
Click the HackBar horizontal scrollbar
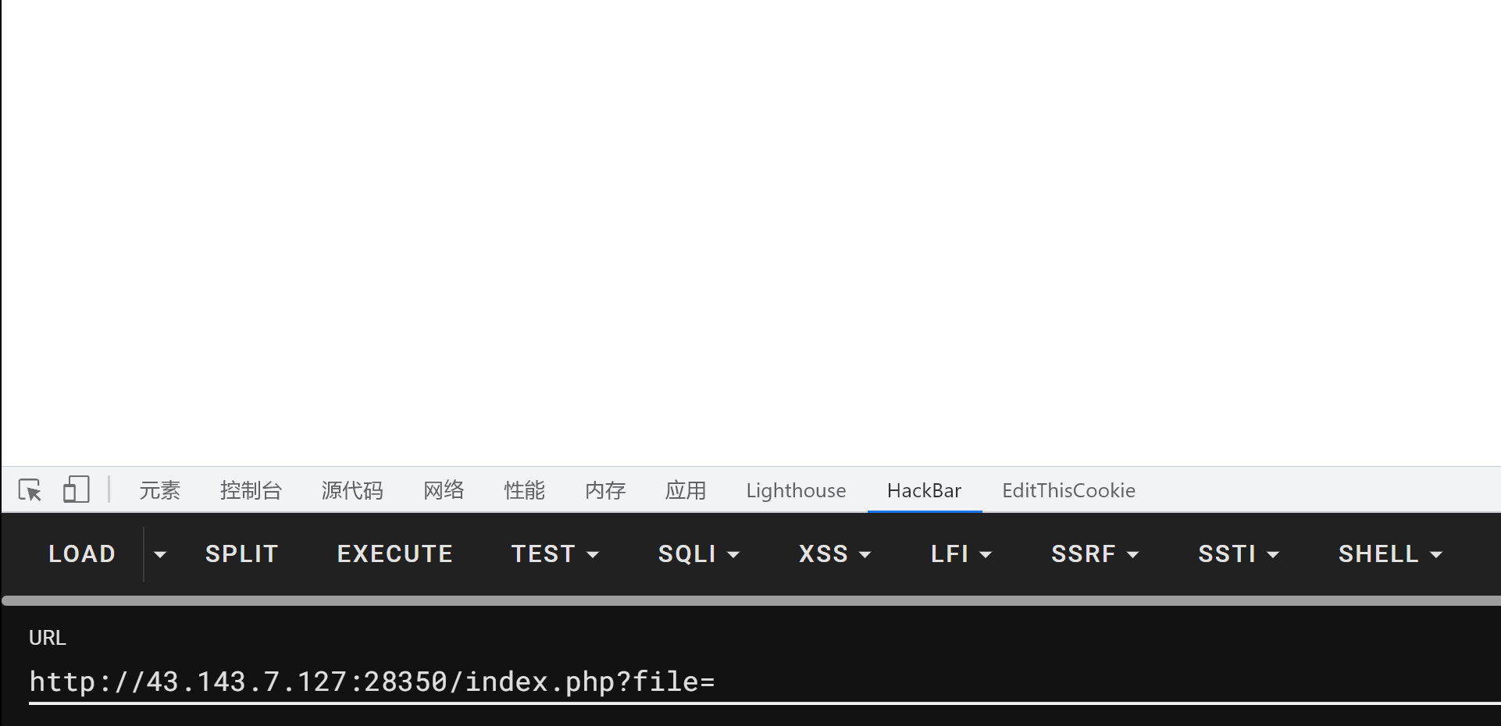click(751, 600)
